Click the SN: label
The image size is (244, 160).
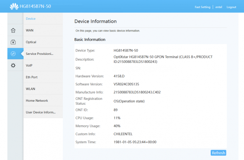(x=78, y=68)
